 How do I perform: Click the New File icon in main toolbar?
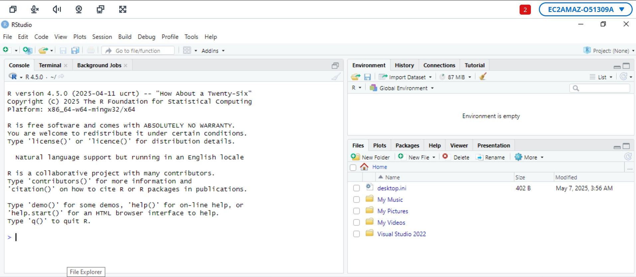tap(6, 50)
